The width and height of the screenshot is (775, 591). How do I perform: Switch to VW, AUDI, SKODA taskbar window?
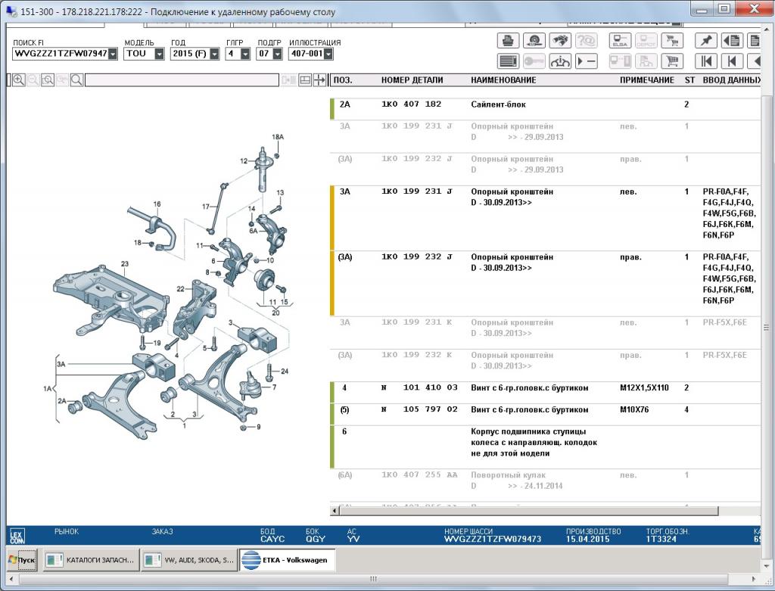(x=189, y=560)
